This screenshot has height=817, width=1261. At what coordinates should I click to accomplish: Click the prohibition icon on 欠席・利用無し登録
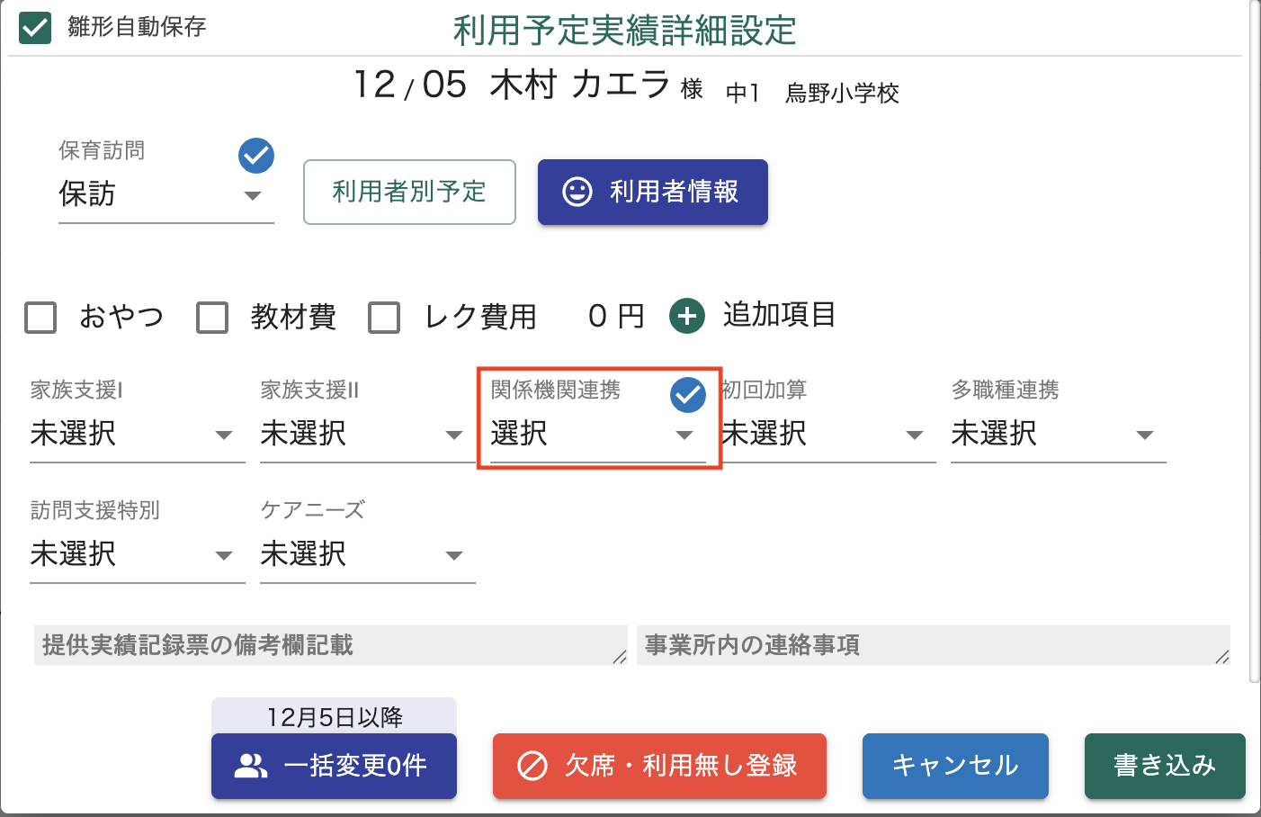click(532, 766)
